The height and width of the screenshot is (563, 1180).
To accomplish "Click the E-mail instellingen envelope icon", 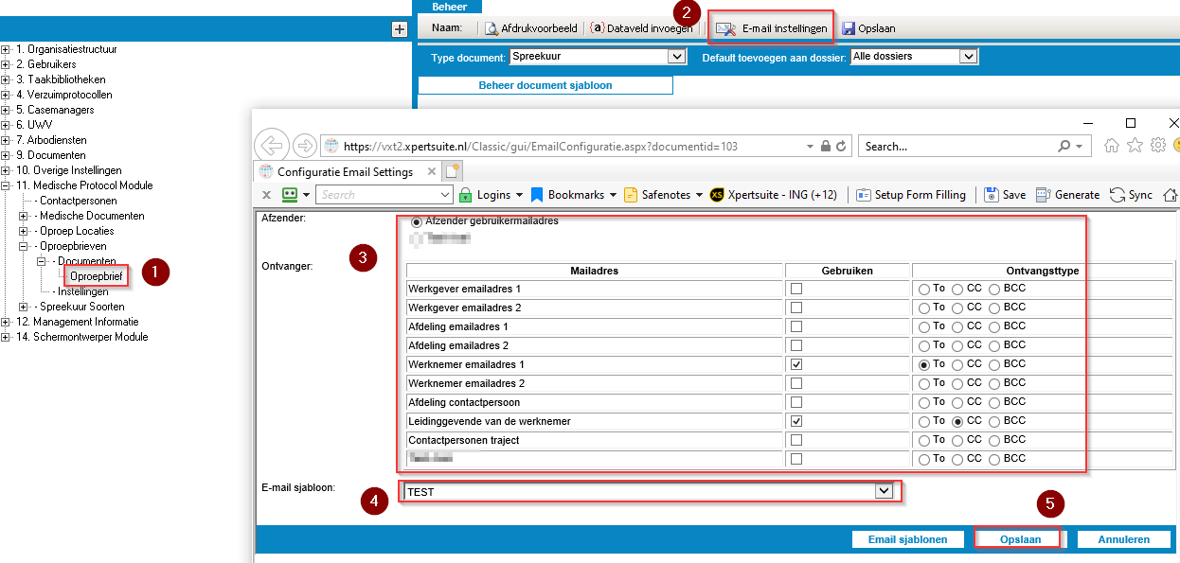I will 725,28.
